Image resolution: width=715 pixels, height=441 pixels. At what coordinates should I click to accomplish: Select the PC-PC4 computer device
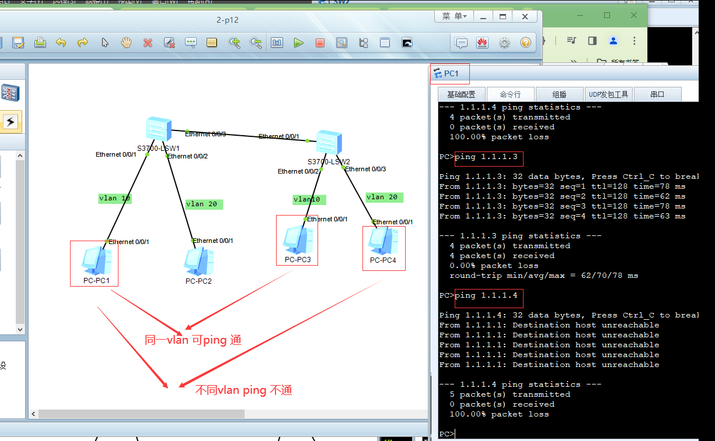[383, 241]
